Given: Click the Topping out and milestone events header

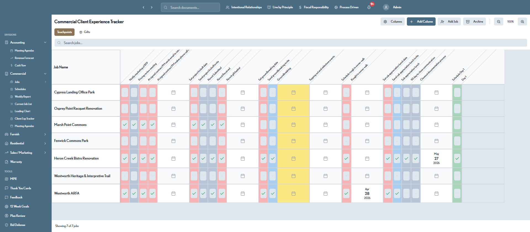Looking at the screenshot, I should (x=322, y=68).
